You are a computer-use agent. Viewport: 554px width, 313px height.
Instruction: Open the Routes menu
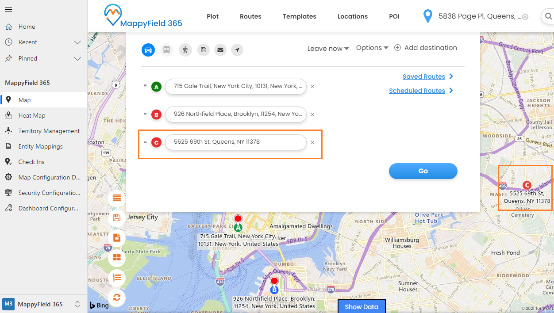pos(250,16)
